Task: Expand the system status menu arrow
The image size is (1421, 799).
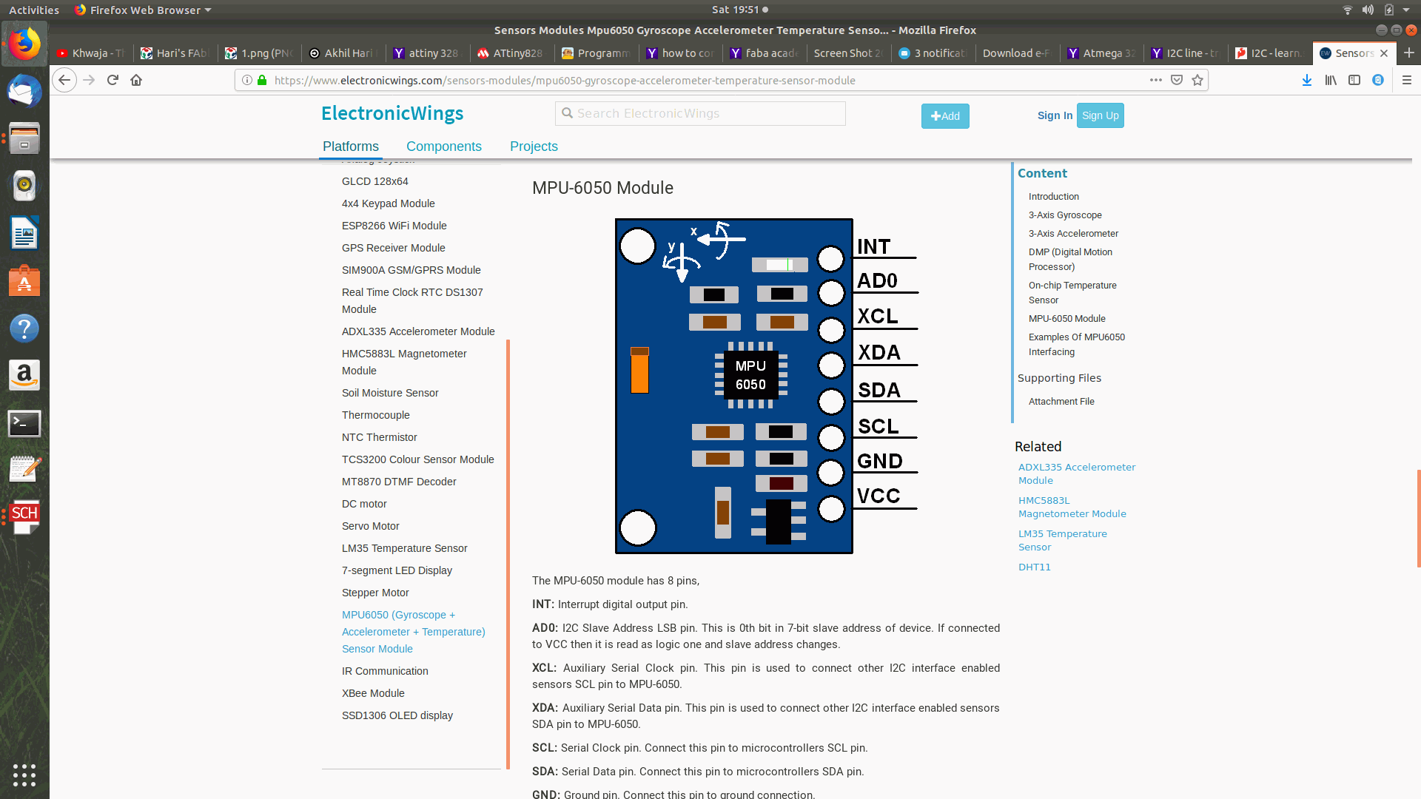Action: coord(1406,10)
